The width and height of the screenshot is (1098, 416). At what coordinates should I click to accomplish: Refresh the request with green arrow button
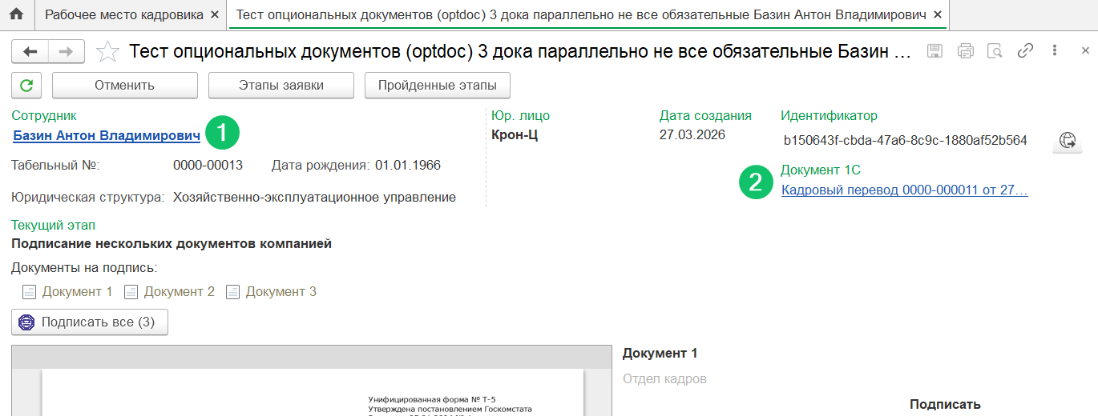27,85
